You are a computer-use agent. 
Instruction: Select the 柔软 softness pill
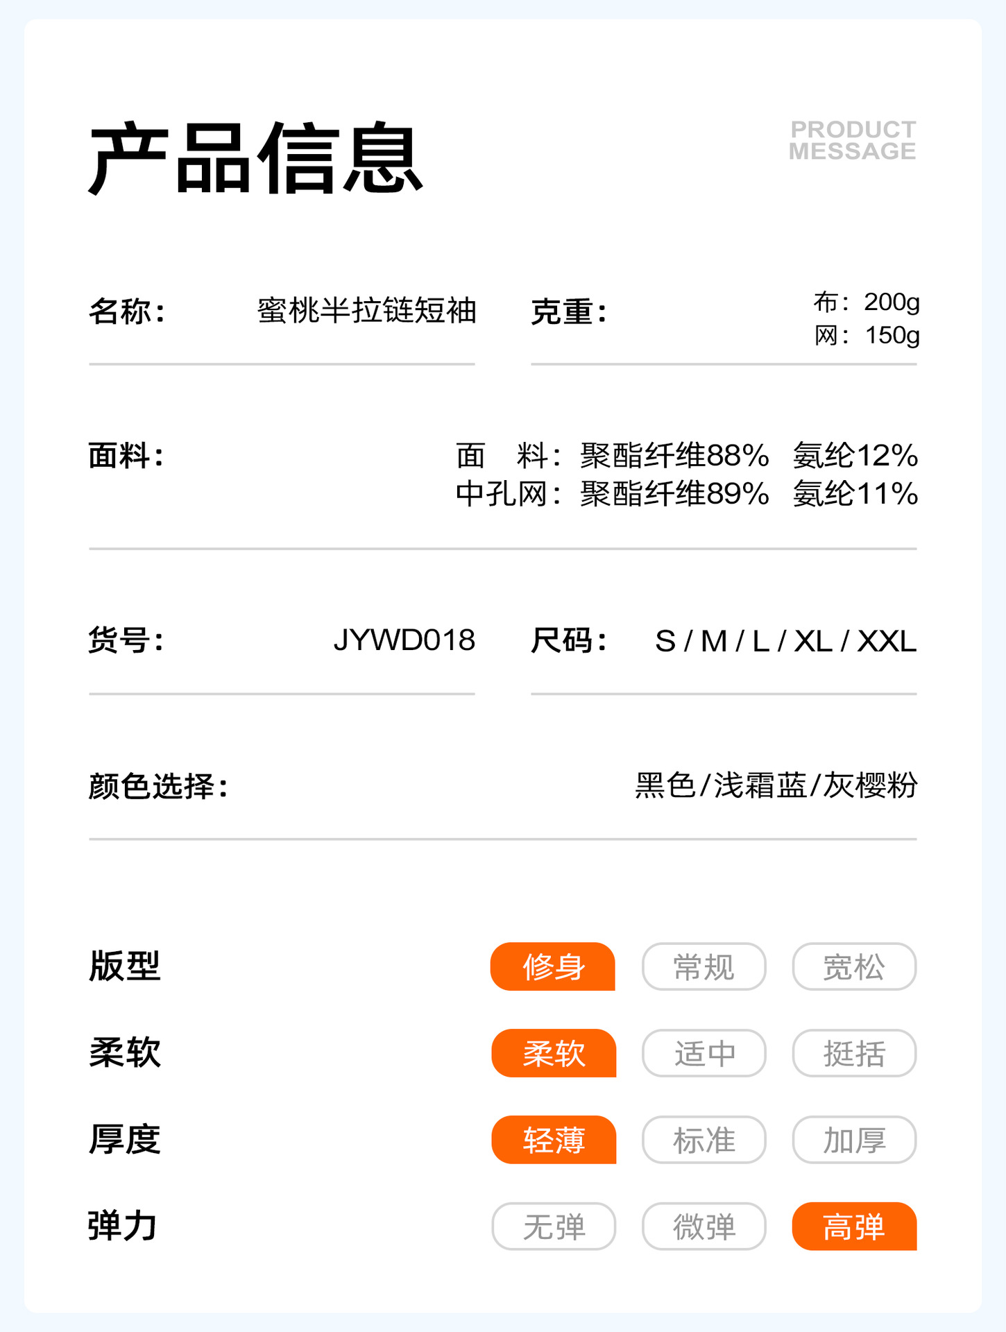click(554, 1053)
